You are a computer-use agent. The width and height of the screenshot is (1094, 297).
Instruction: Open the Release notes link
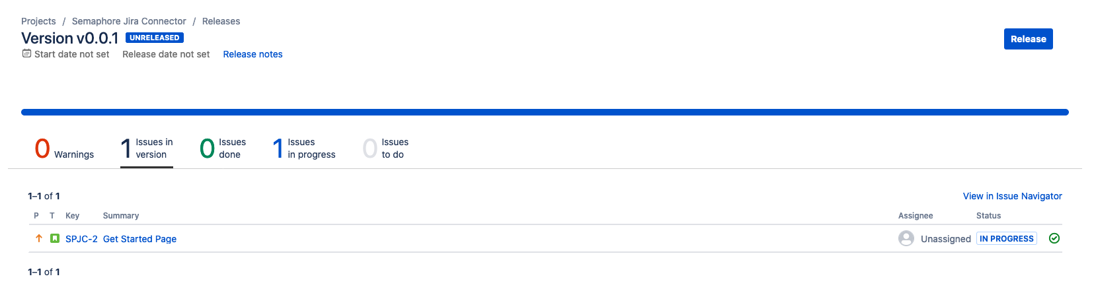click(x=253, y=54)
